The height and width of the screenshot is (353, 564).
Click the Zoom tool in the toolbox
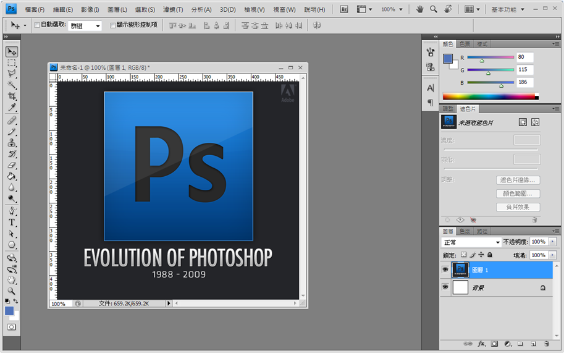coord(12,291)
